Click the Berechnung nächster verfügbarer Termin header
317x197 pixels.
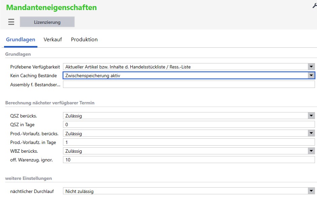coord(50,103)
